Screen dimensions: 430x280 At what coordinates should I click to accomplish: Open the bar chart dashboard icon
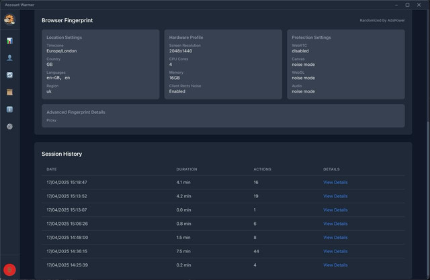click(9, 41)
